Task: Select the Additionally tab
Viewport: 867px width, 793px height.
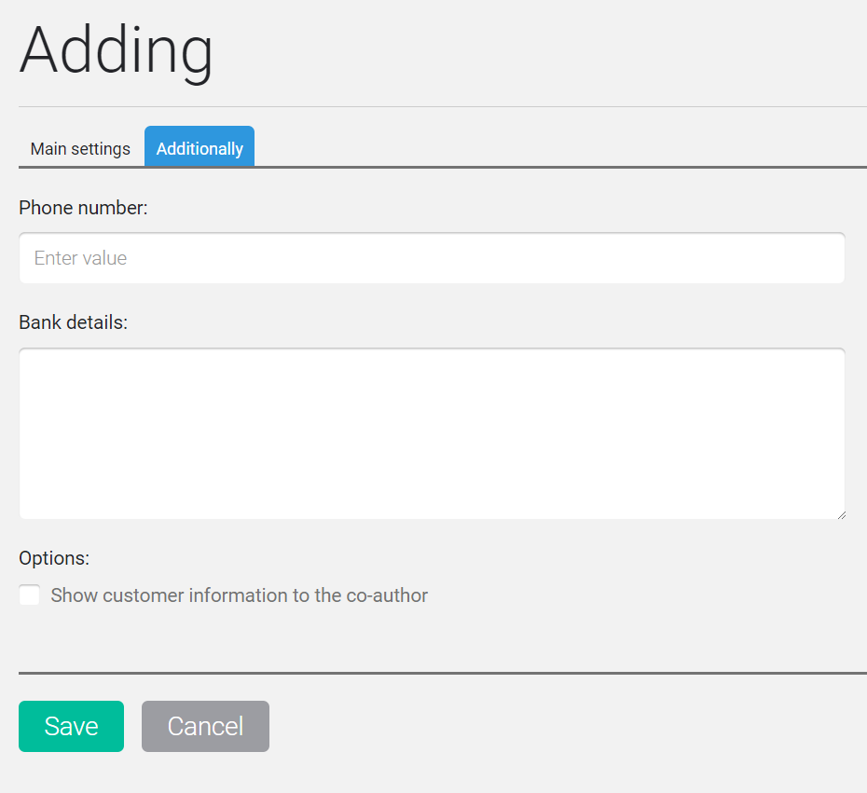Action: click(x=200, y=147)
